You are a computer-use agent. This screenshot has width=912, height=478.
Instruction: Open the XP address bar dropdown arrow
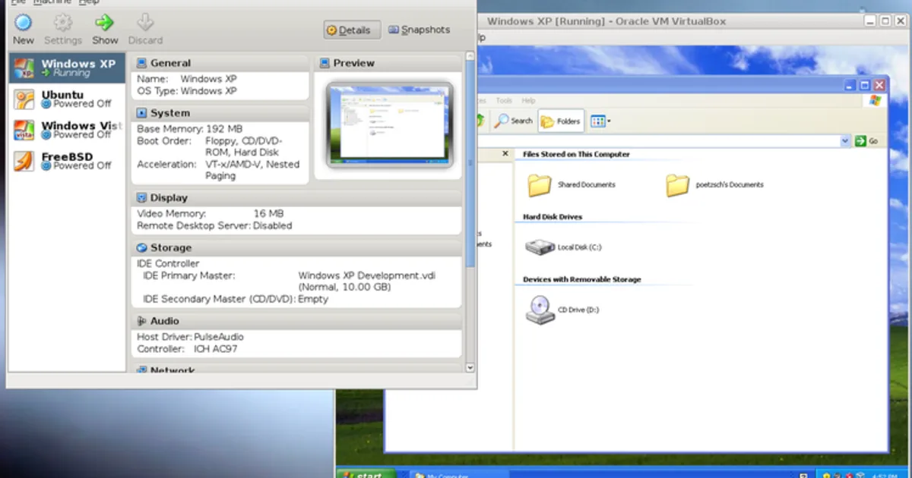[x=845, y=141]
